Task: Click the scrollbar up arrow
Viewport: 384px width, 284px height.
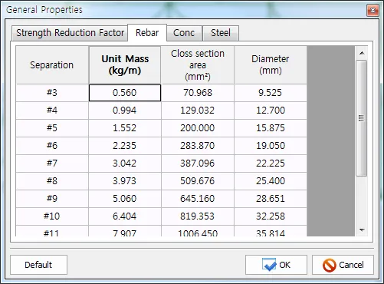Action: pyautogui.click(x=362, y=53)
